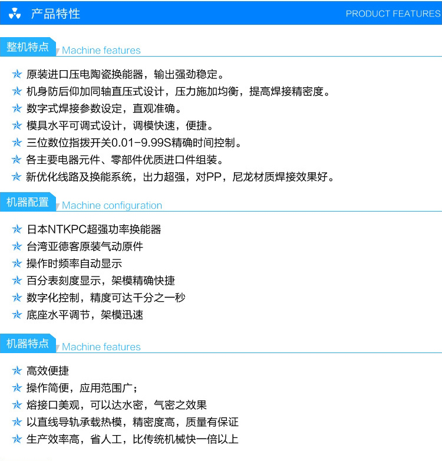Click the star icon beside 日本NTKPC超强功率换能器
The width and height of the screenshot is (442, 461).
(x=17, y=230)
